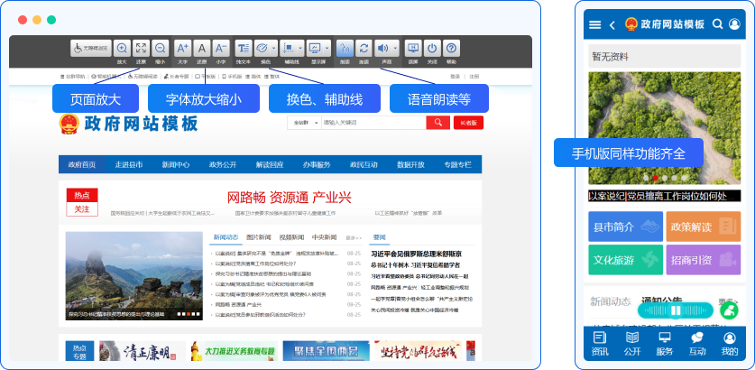Open the search scope dropdown beside search box

[303, 123]
